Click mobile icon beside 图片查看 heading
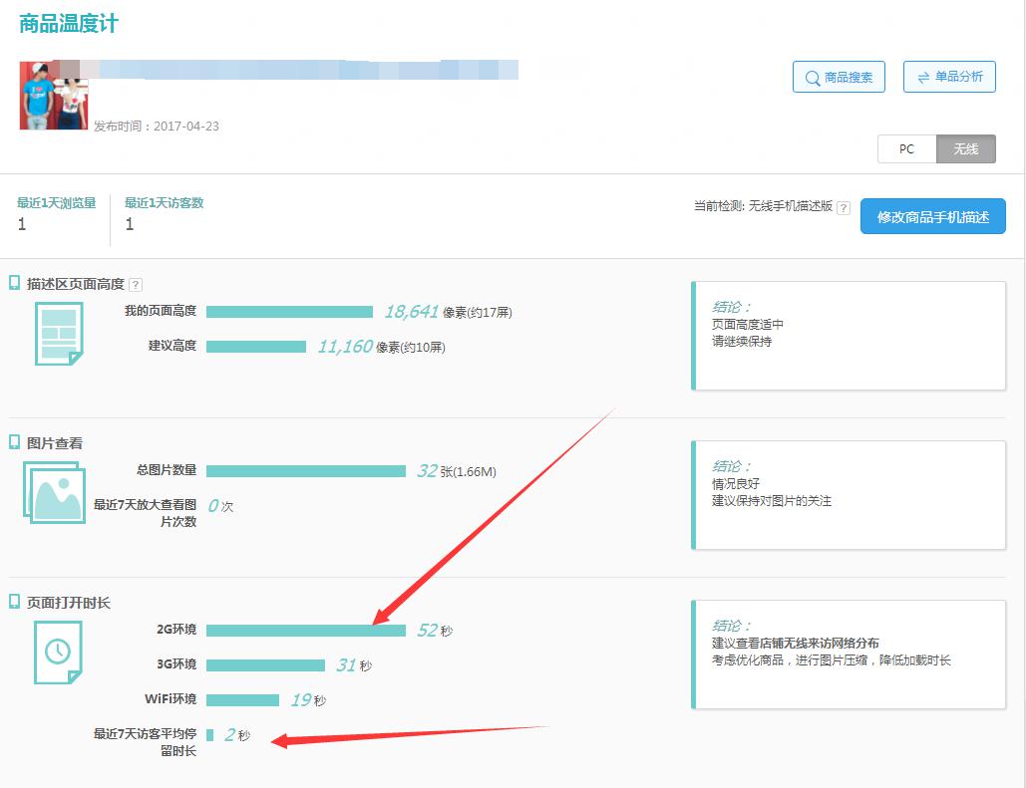 pos(15,442)
